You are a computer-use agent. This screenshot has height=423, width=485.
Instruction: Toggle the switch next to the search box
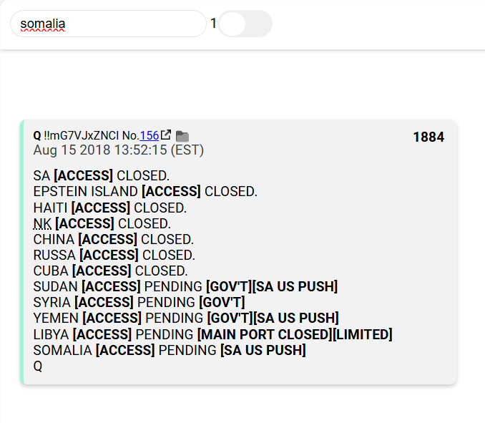(x=245, y=24)
